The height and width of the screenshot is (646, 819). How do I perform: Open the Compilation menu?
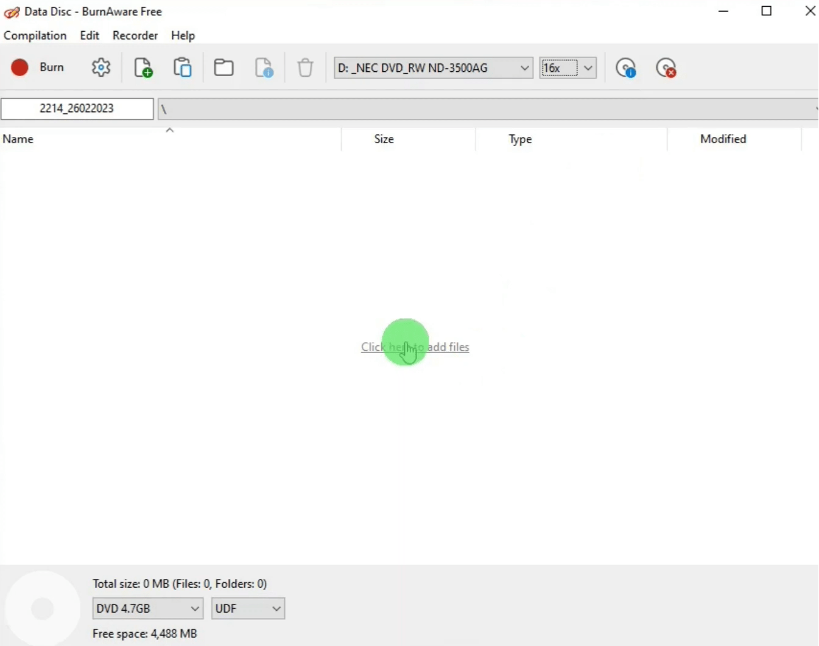click(35, 35)
